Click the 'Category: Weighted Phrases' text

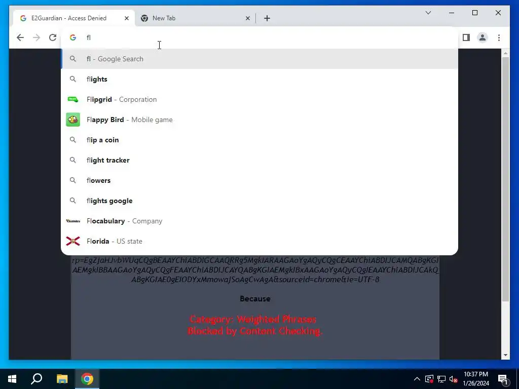pyautogui.click(x=253, y=319)
